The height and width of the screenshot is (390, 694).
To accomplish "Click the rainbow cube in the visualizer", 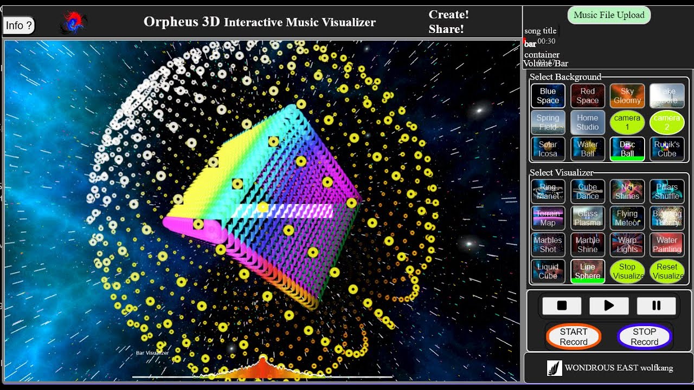I will click(262, 209).
